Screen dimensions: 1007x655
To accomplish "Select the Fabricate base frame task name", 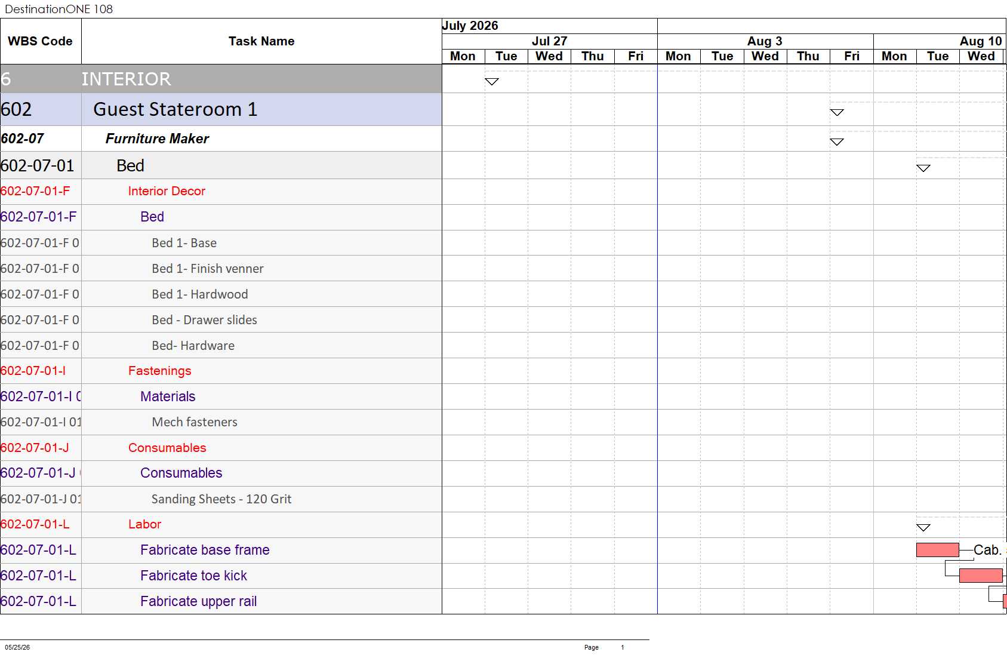I will pos(205,550).
